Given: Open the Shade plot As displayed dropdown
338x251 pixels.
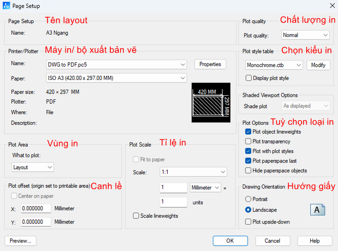Looking at the screenshot, I should [x=305, y=106].
